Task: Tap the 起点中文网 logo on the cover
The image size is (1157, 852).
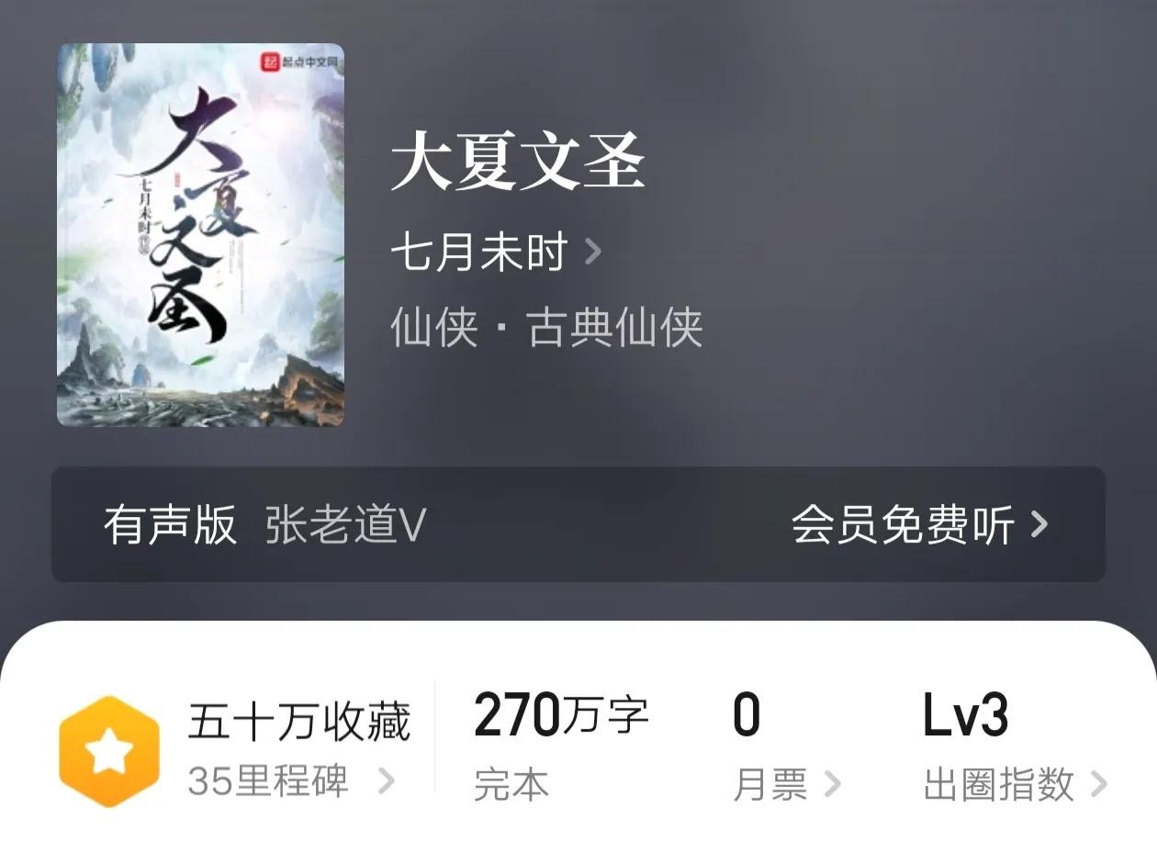Action: [x=298, y=63]
